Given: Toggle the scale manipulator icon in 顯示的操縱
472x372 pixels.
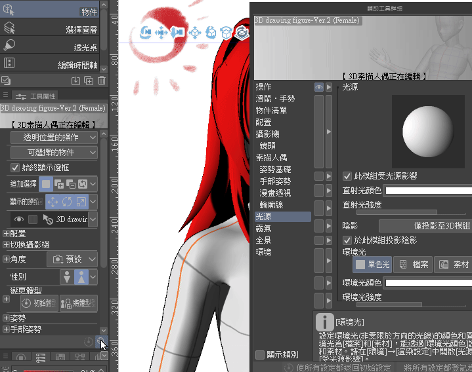Looking at the screenshot, I should (81, 202).
